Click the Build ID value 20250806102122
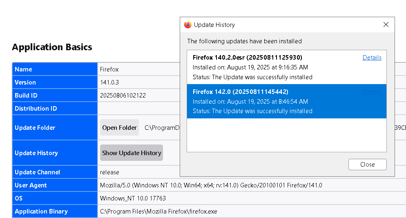Screen dimensions: 406x218 pos(123,96)
